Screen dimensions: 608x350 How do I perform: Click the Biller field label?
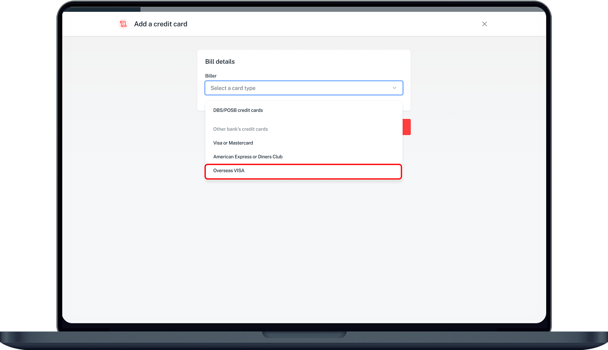[211, 76]
